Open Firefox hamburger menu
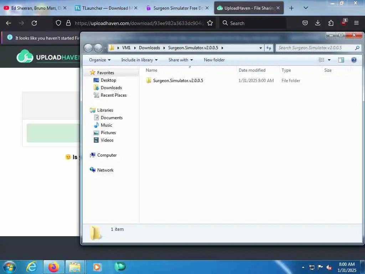Image resolution: width=365 pixels, height=274 pixels. tap(356, 23)
